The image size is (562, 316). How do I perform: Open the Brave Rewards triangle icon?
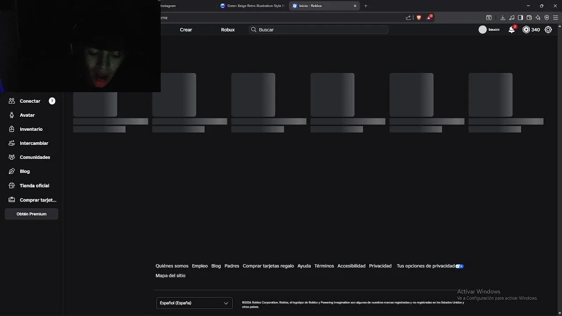[x=429, y=18]
